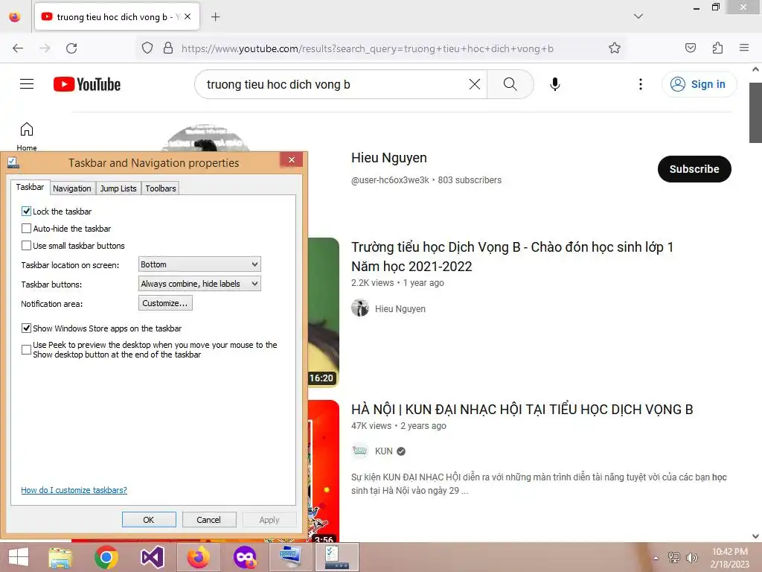The height and width of the screenshot is (572, 762).
Task: Click the Taskbar properties title icon
Action: click(13, 162)
